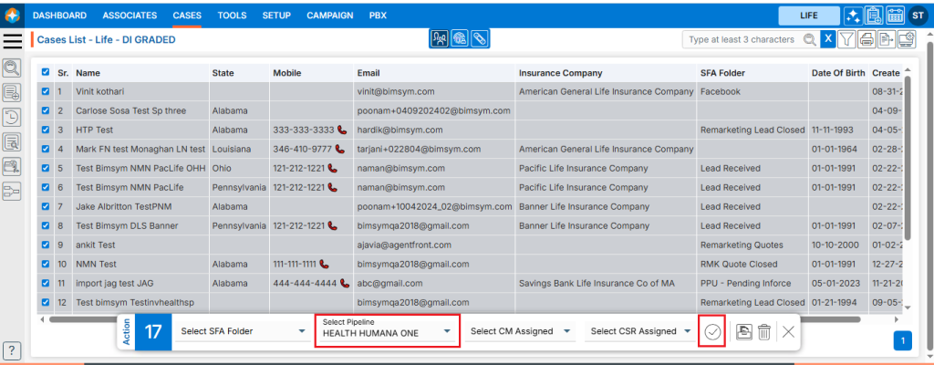Open the filter funnel icon
934x365 pixels.
(x=846, y=39)
